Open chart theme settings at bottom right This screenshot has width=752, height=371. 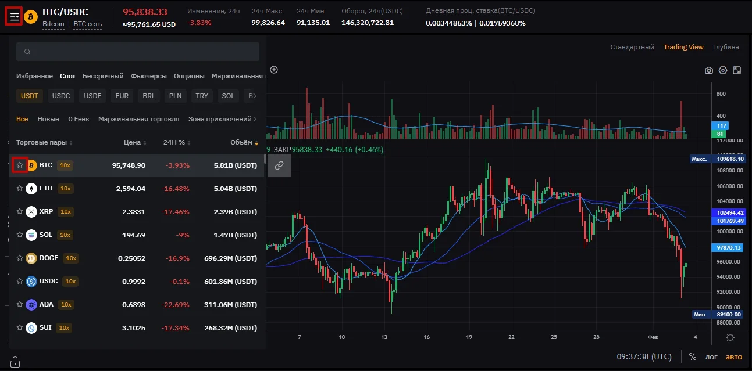[x=730, y=337]
